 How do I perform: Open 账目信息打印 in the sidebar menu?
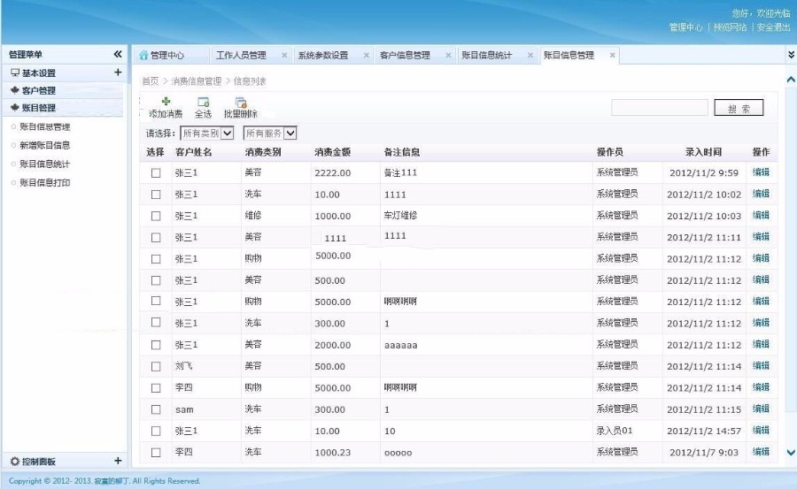[x=45, y=183]
